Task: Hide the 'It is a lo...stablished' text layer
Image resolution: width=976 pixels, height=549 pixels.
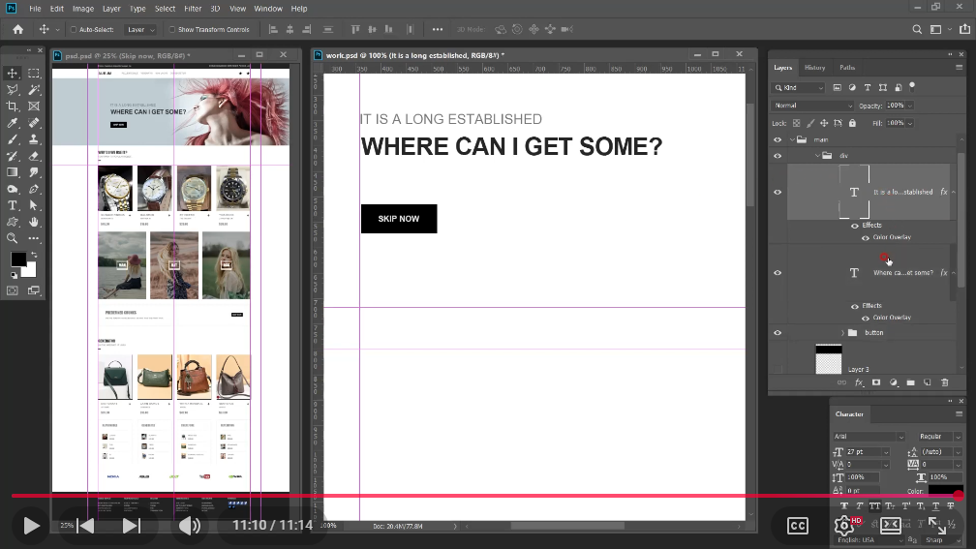Action: [x=778, y=193]
